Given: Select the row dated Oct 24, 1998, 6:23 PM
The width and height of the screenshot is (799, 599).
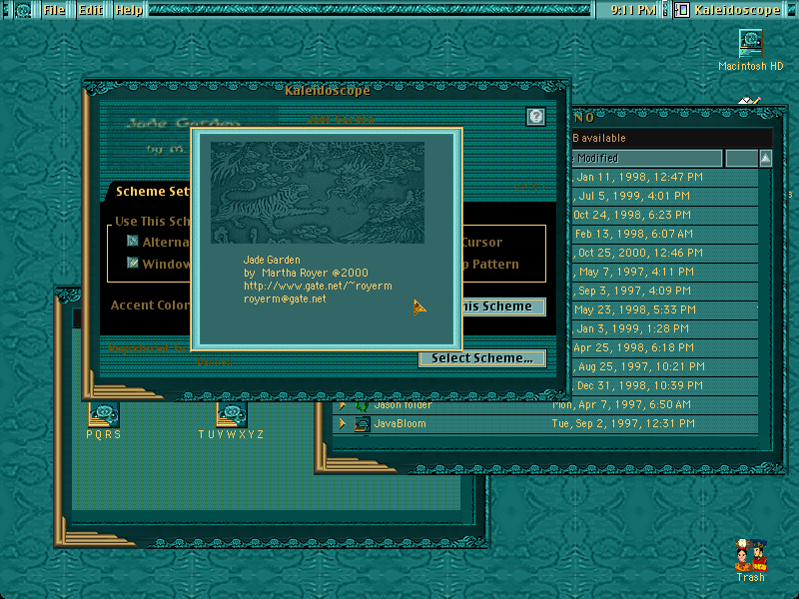Looking at the screenshot, I should point(664,215).
